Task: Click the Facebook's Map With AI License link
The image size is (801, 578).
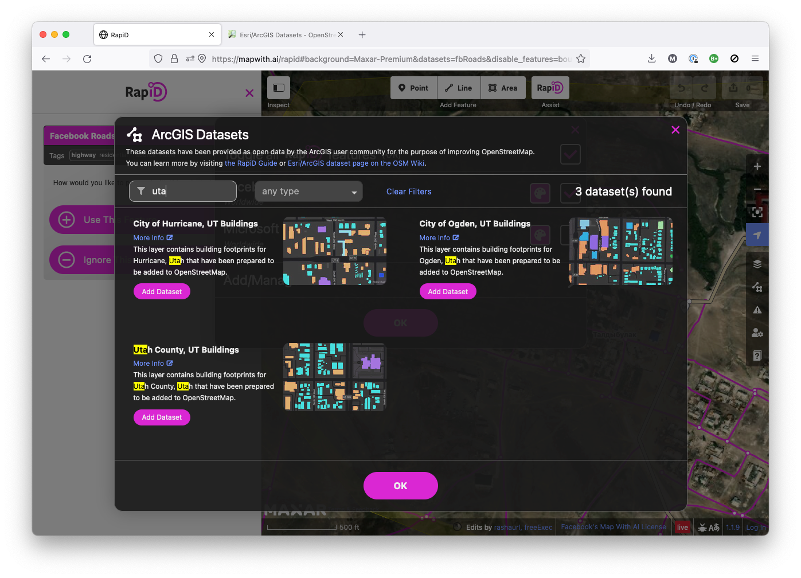Action: 614,527
